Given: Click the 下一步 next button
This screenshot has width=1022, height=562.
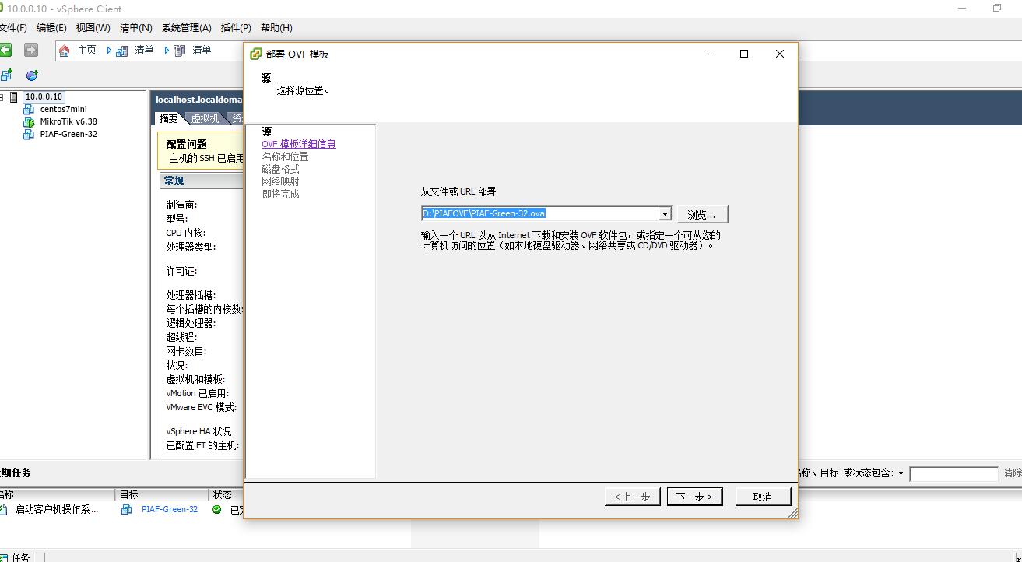Looking at the screenshot, I should (694, 497).
